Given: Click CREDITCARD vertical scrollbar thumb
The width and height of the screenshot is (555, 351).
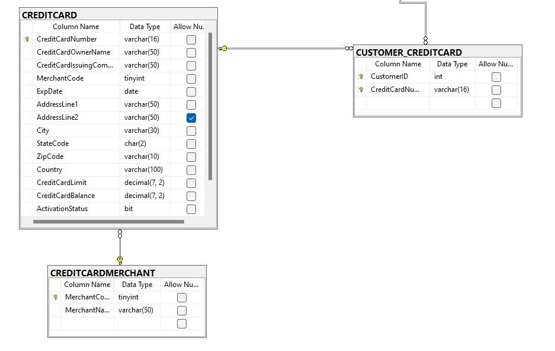Looking at the screenshot, I should pos(210,106).
